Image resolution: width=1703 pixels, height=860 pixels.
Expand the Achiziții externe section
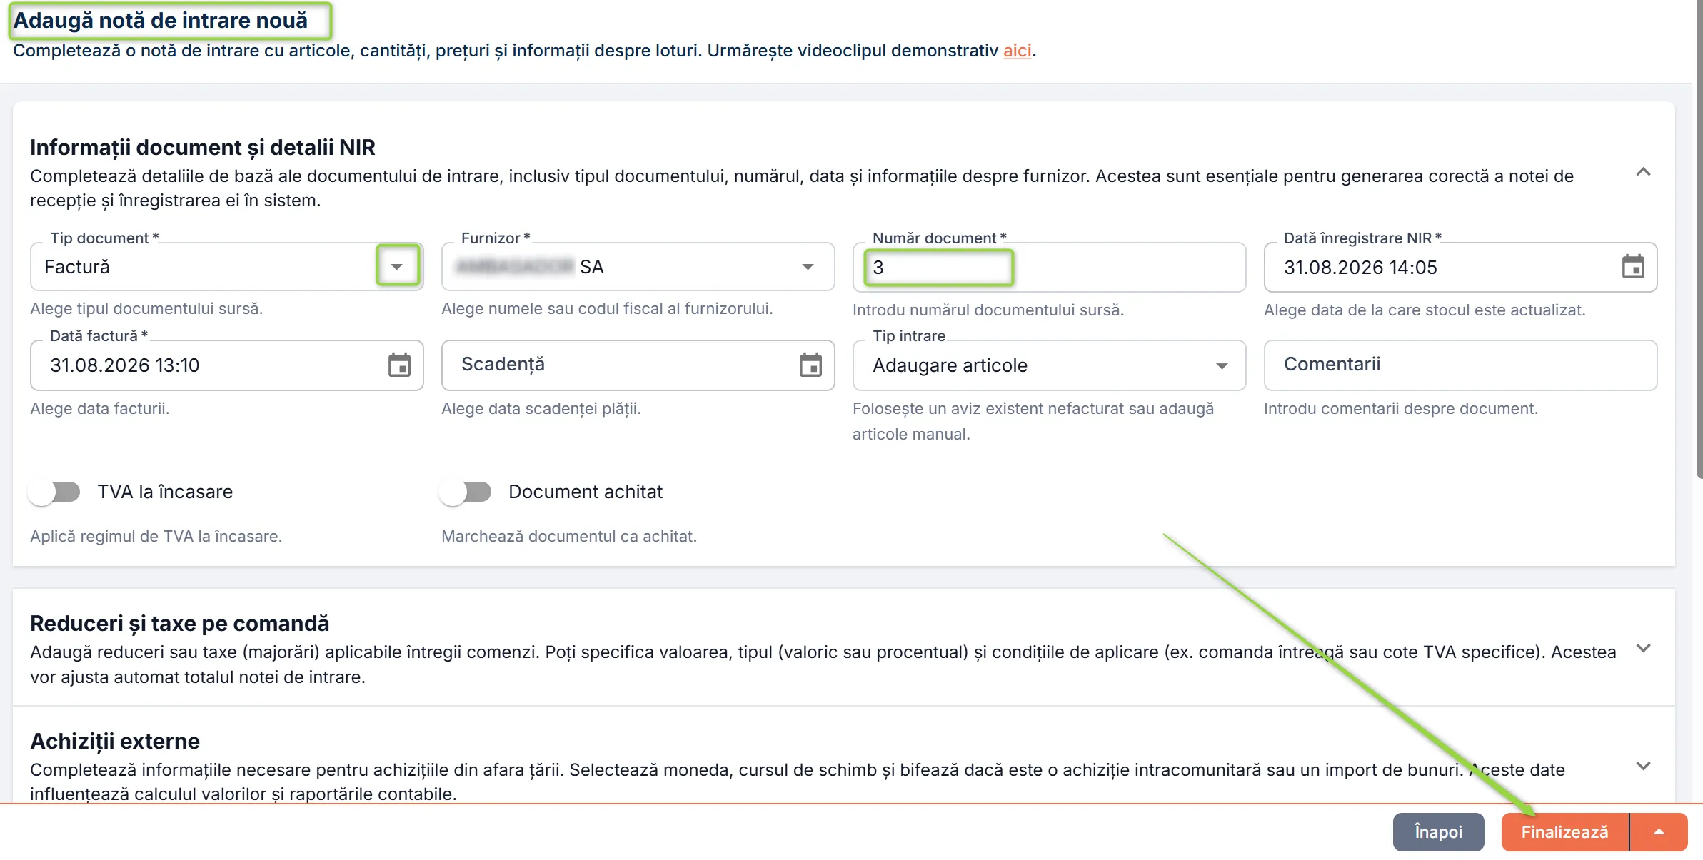[x=1643, y=766]
